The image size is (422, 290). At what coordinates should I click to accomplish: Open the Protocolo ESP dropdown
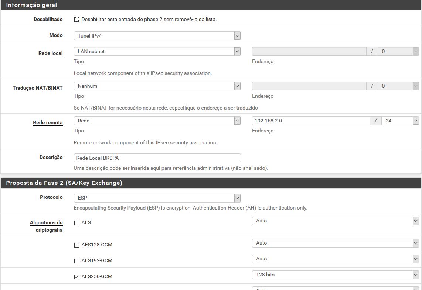point(157,198)
